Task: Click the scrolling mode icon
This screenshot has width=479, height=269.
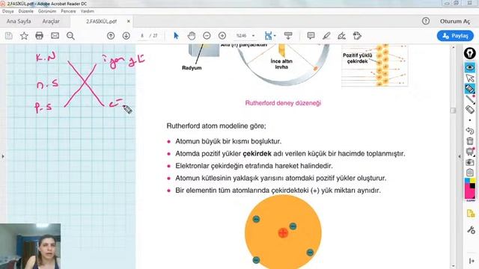Action: pos(288,36)
